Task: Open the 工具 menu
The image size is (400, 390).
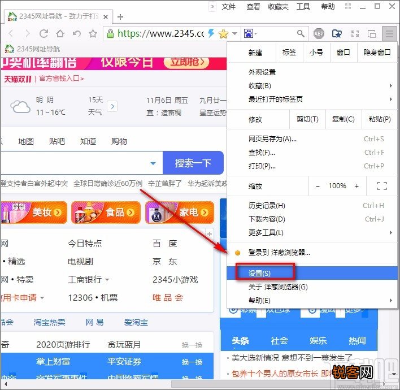Action: click(303, 7)
